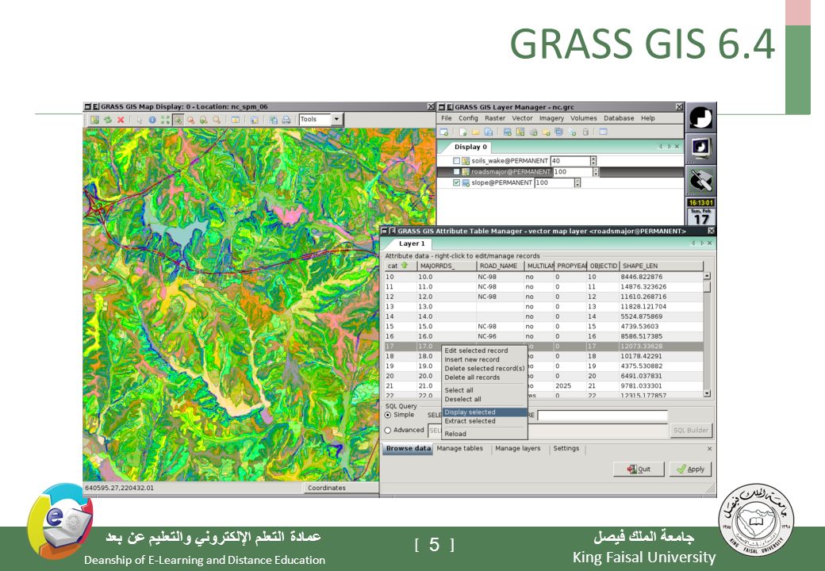The width and height of the screenshot is (825, 571).
Task: Uncheck the slope@PERMANENT layer checkbox
Action: (457, 183)
